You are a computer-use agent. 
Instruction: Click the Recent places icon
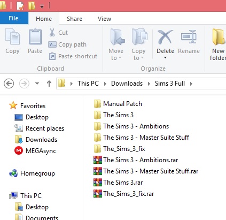19,128
